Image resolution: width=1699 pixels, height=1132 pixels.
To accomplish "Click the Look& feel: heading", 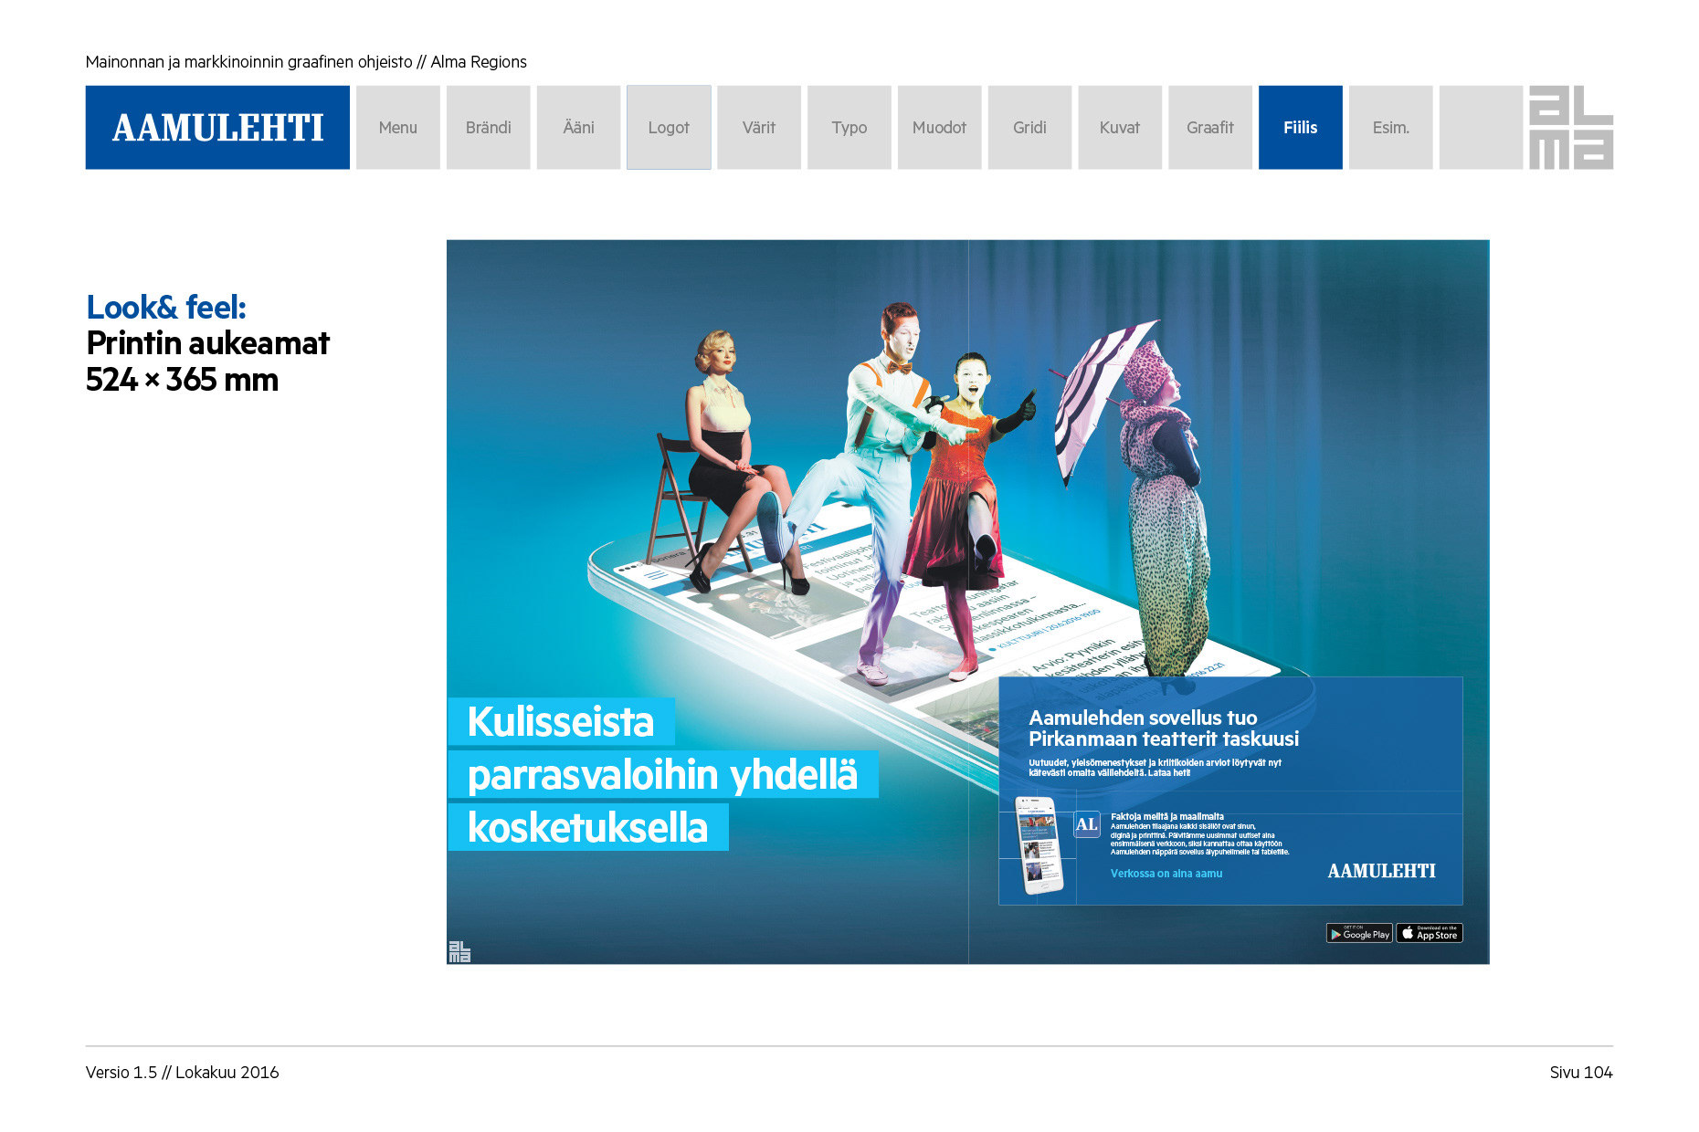I will pyautogui.click(x=166, y=308).
